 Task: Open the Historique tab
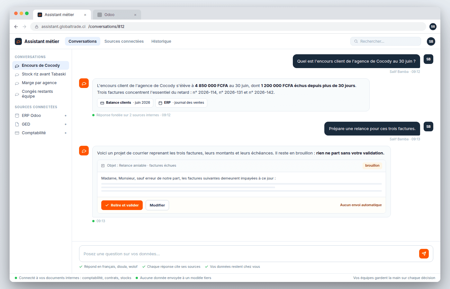click(x=161, y=41)
